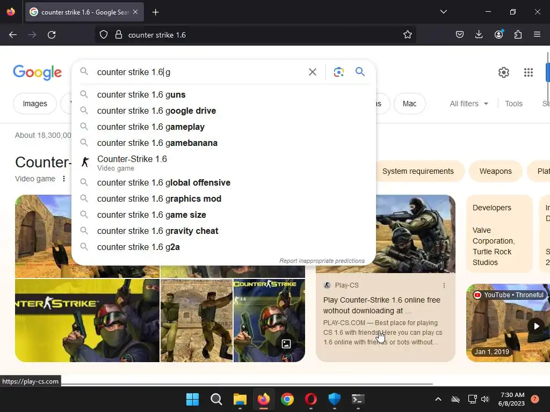Open the Tools button
The height and width of the screenshot is (412, 550).
click(513, 104)
